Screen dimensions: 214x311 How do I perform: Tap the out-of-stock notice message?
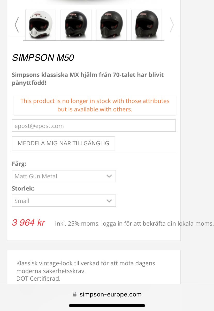[95, 105]
